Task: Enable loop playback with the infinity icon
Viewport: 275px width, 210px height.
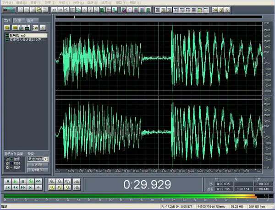Action: pyautogui.click(x=38, y=181)
